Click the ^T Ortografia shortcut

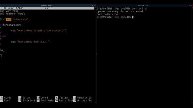pyautogui.click(x=82, y=100)
